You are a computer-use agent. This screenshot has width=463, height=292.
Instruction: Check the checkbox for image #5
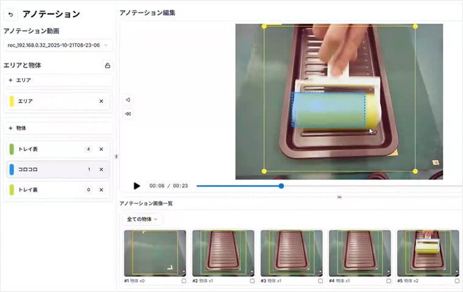point(457,281)
